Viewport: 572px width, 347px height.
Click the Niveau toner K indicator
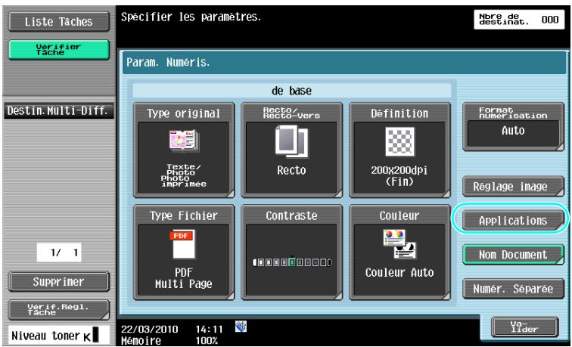click(59, 336)
